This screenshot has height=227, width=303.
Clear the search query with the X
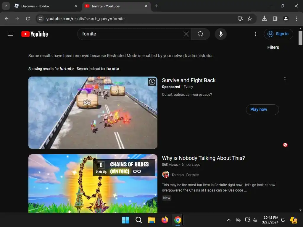pos(186,34)
